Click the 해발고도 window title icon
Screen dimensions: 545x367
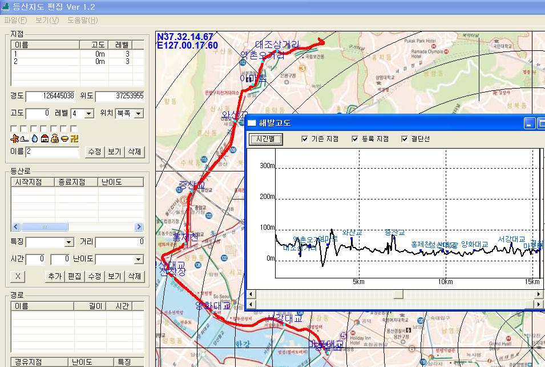click(x=251, y=123)
